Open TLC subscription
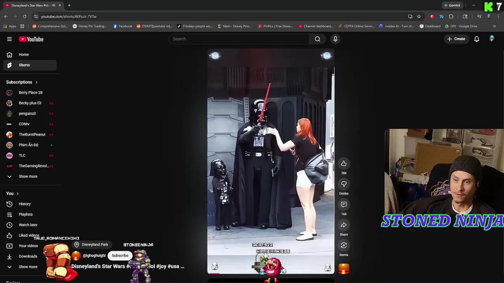The image size is (504, 283). 30,155
